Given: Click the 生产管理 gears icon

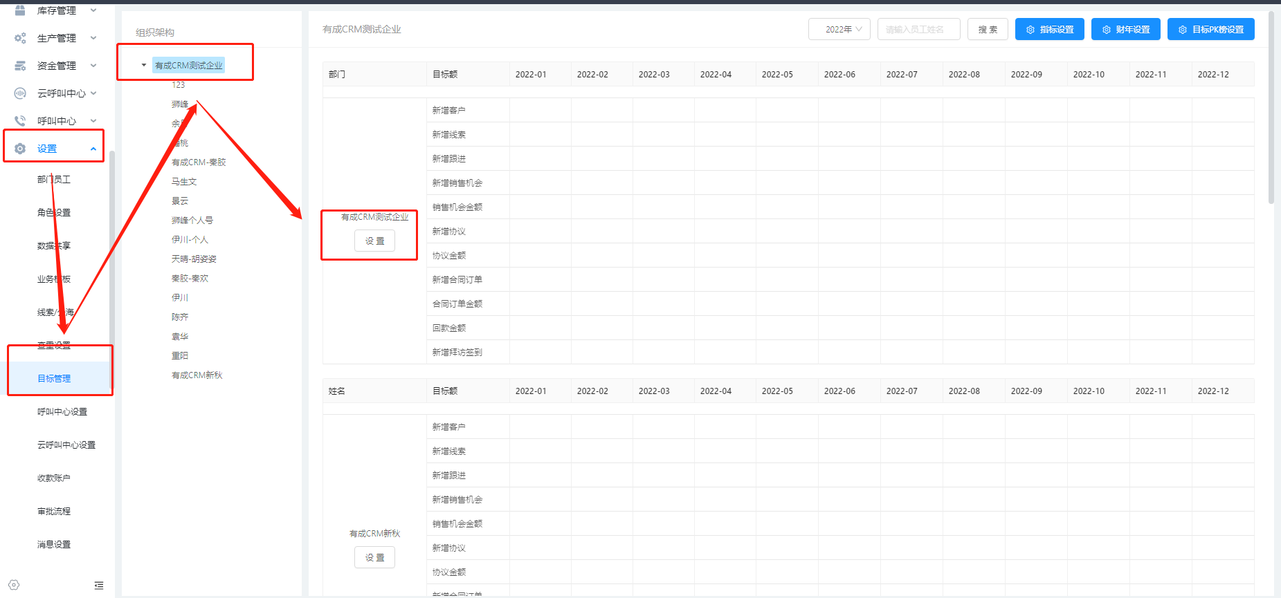Looking at the screenshot, I should click(x=20, y=38).
